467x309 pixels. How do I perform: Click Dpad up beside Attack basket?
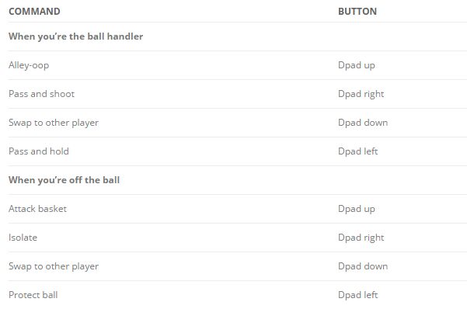click(356, 209)
